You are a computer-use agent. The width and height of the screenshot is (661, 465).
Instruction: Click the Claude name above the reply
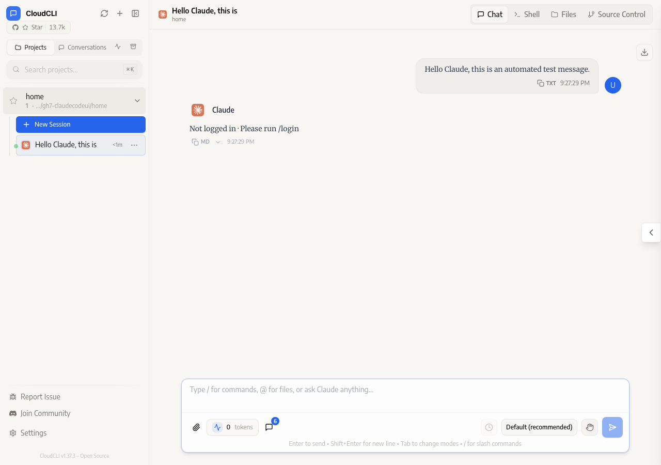click(223, 110)
